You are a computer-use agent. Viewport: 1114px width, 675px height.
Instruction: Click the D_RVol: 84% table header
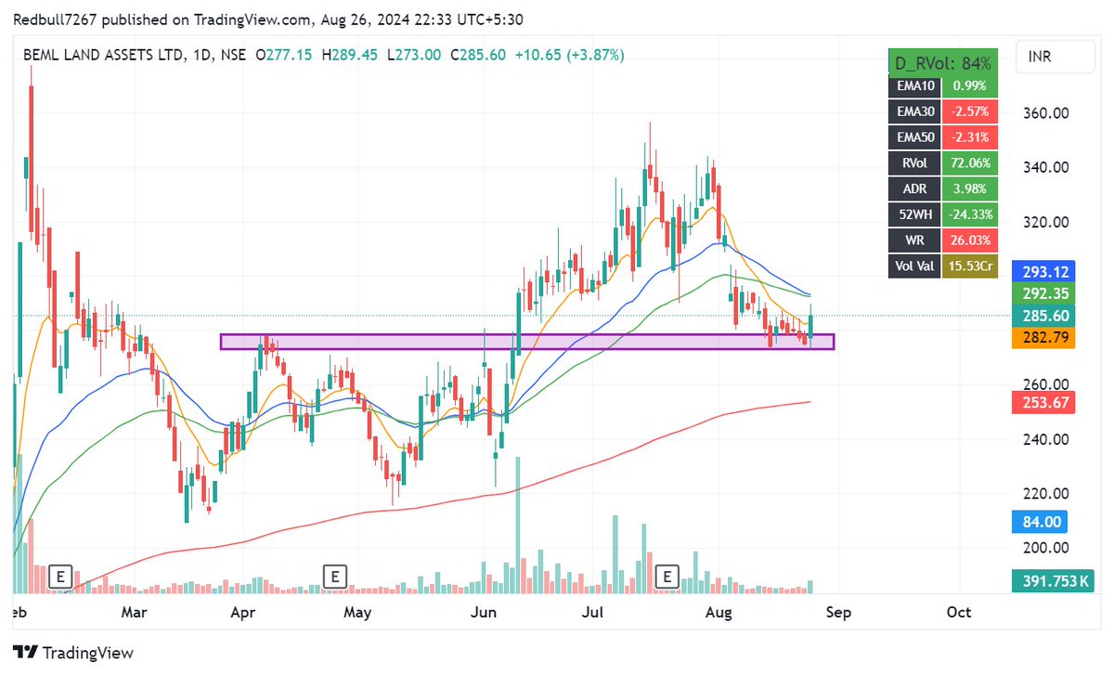click(941, 63)
